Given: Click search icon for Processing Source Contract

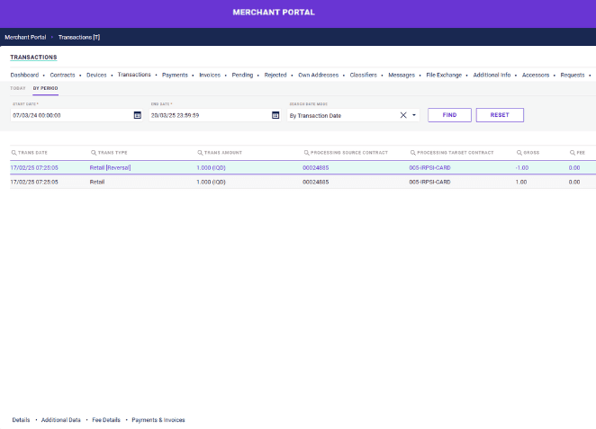Looking at the screenshot, I should tap(306, 153).
